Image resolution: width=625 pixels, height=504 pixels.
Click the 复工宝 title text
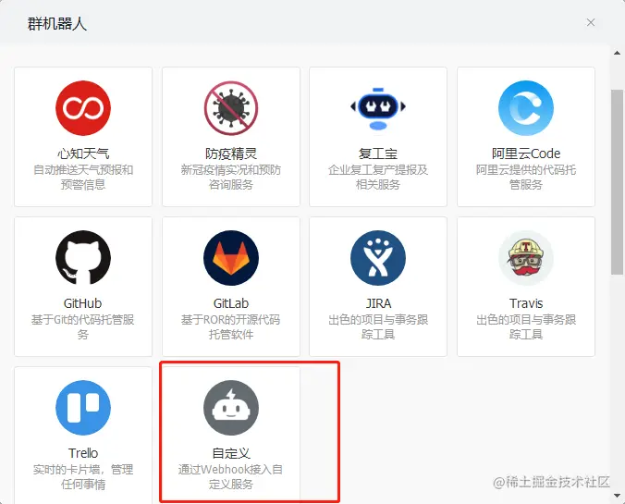378,154
